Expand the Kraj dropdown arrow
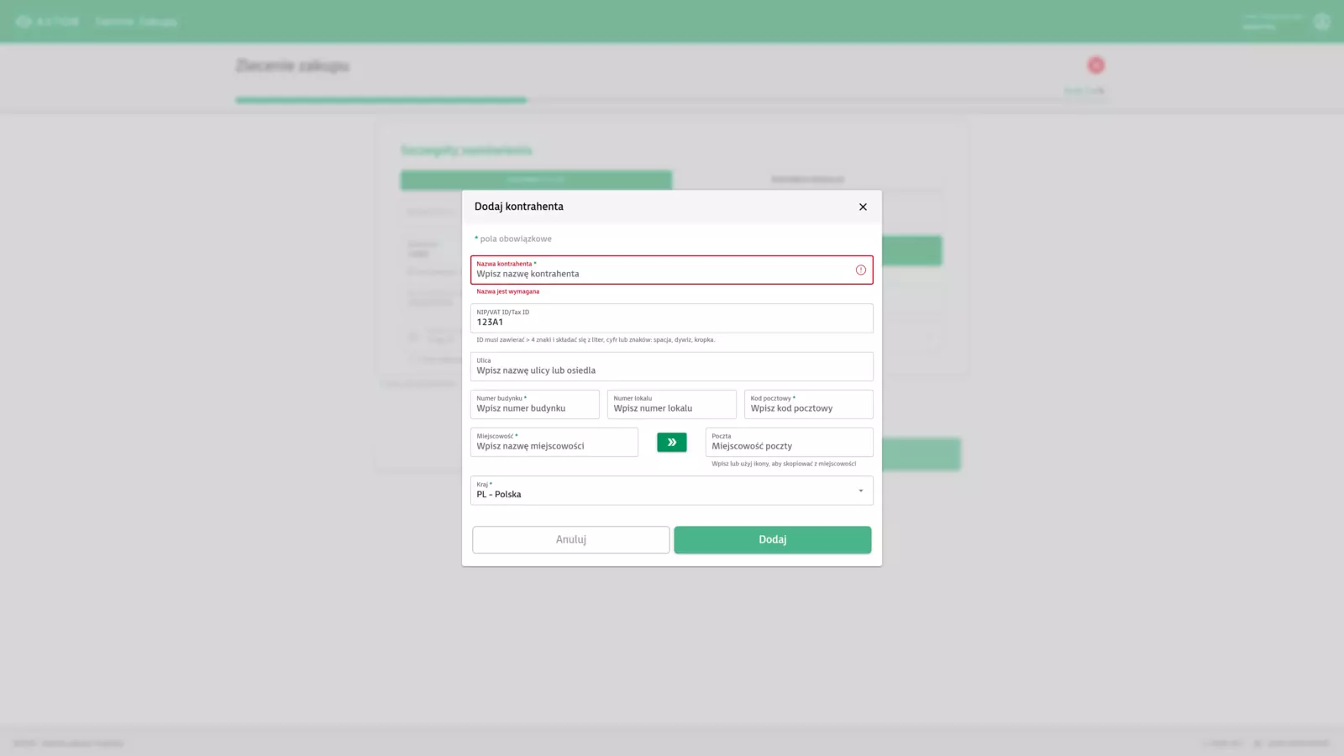 pyautogui.click(x=860, y=491)
